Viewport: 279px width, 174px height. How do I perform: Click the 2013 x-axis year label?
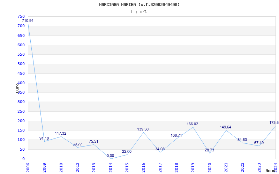click(x=94, y=168)
